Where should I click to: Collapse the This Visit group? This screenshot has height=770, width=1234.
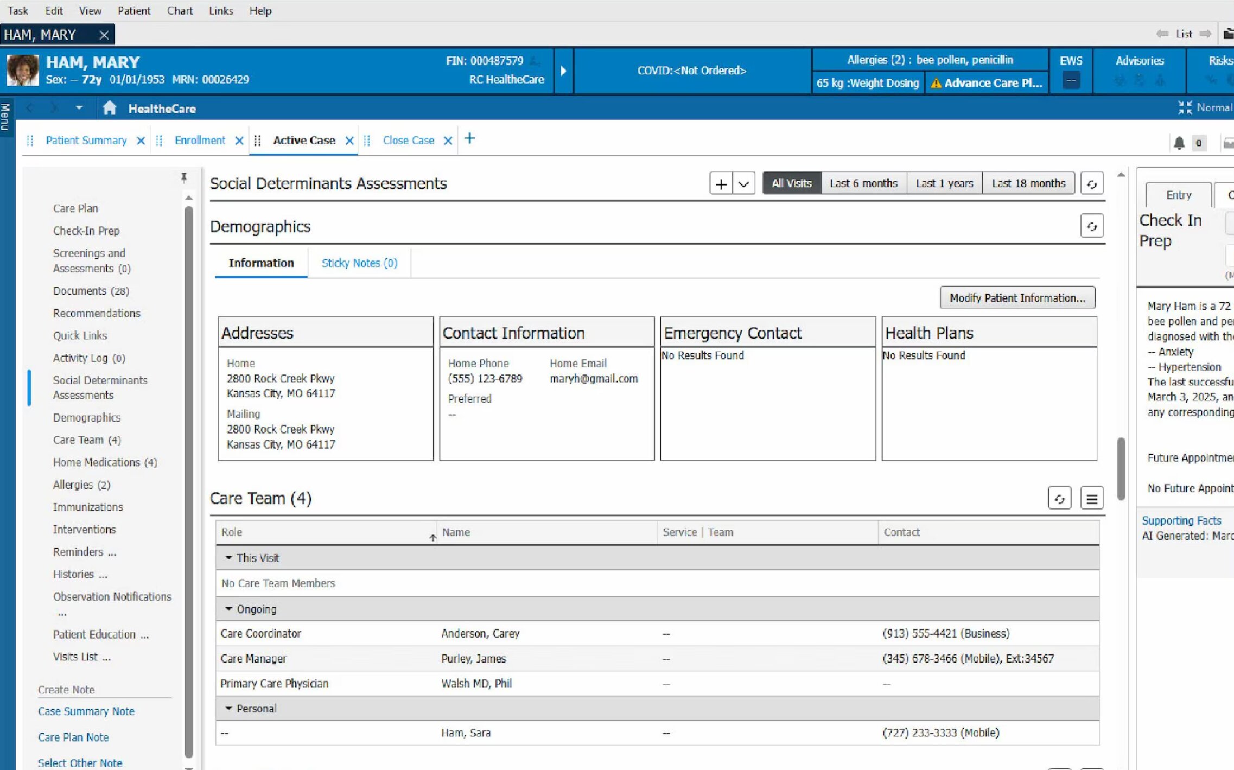click(x=228, y=558)
